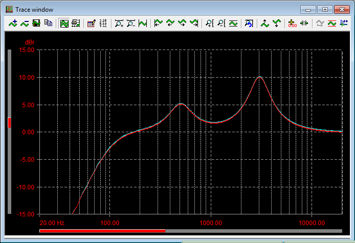The width and height of the screenshot is (355, 243).
Task: Click the 20.00 Hz axis label
Action: coord(52,223)
